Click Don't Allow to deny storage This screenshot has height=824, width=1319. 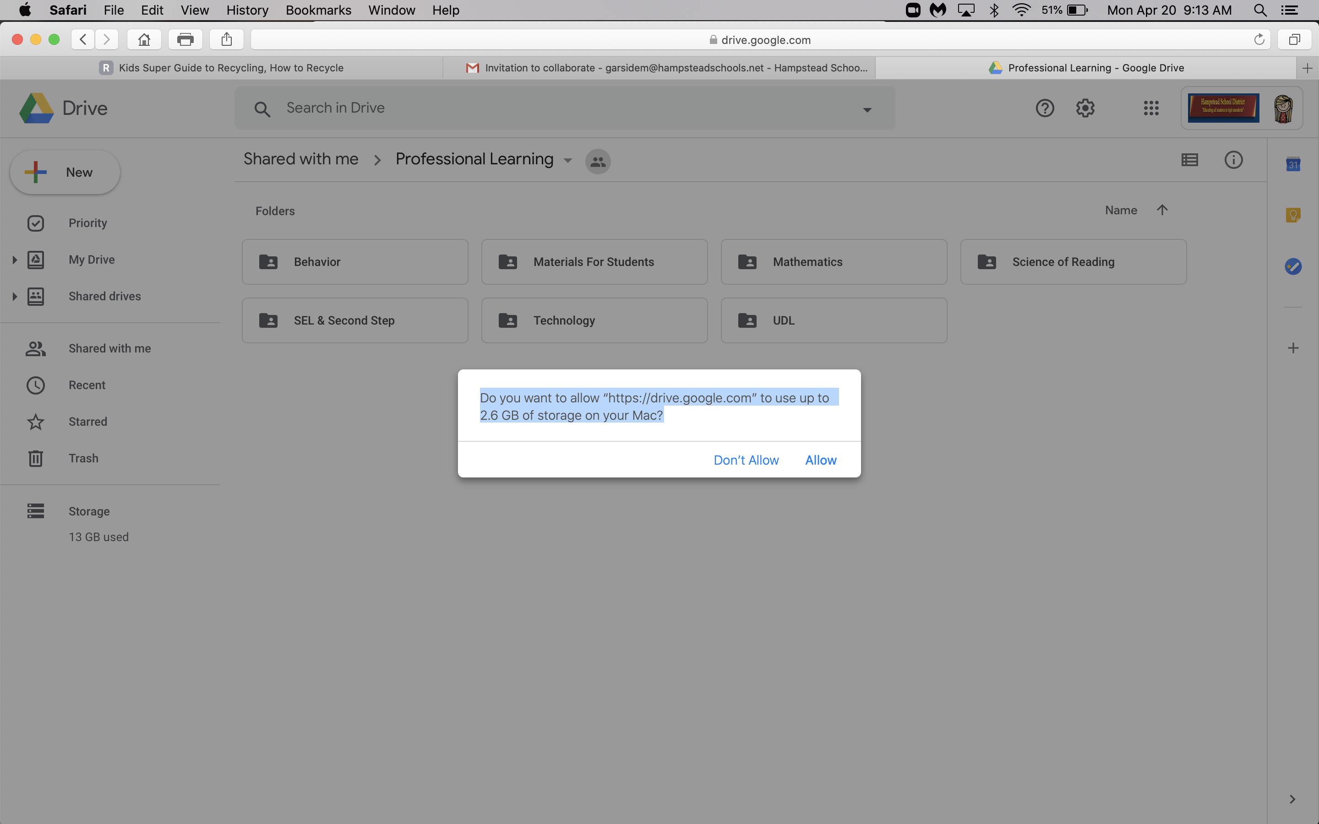[747, 460]
